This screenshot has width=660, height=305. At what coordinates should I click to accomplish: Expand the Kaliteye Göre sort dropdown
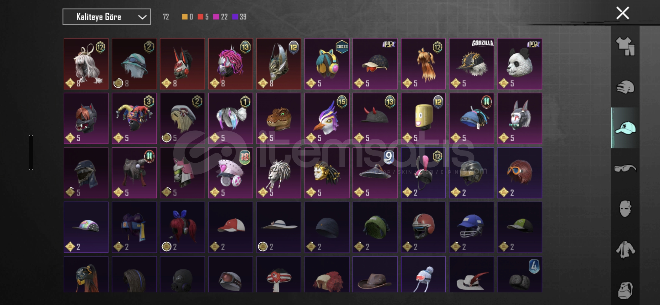pyautogui.click(x=107, y=17)
